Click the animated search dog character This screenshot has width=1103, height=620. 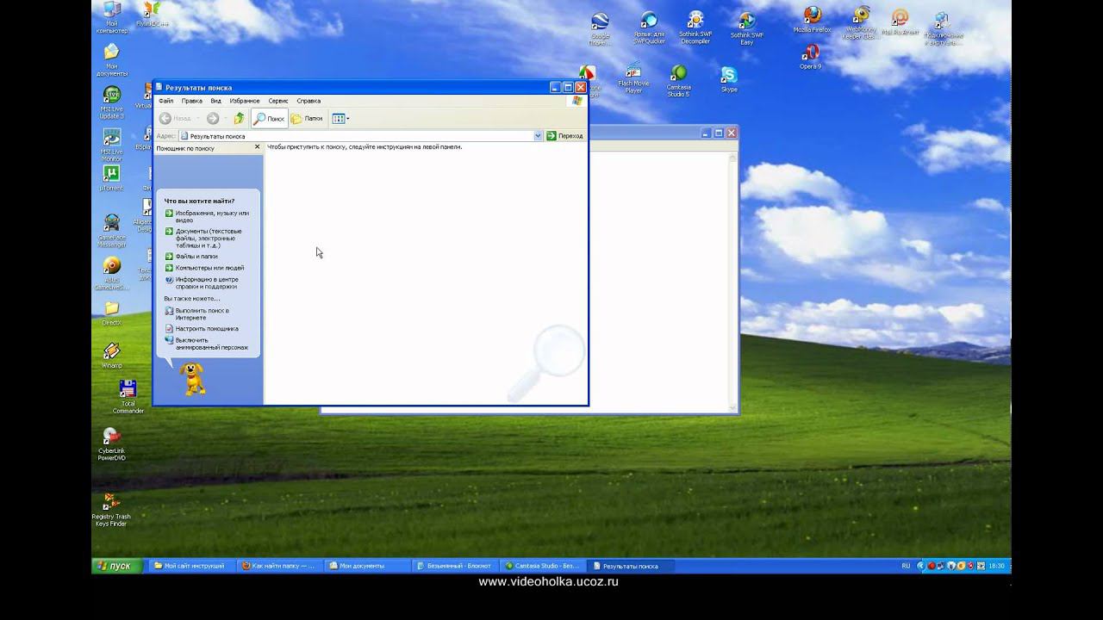(194, 378)
